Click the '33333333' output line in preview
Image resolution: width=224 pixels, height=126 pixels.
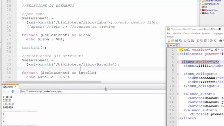tap(8, 104)
